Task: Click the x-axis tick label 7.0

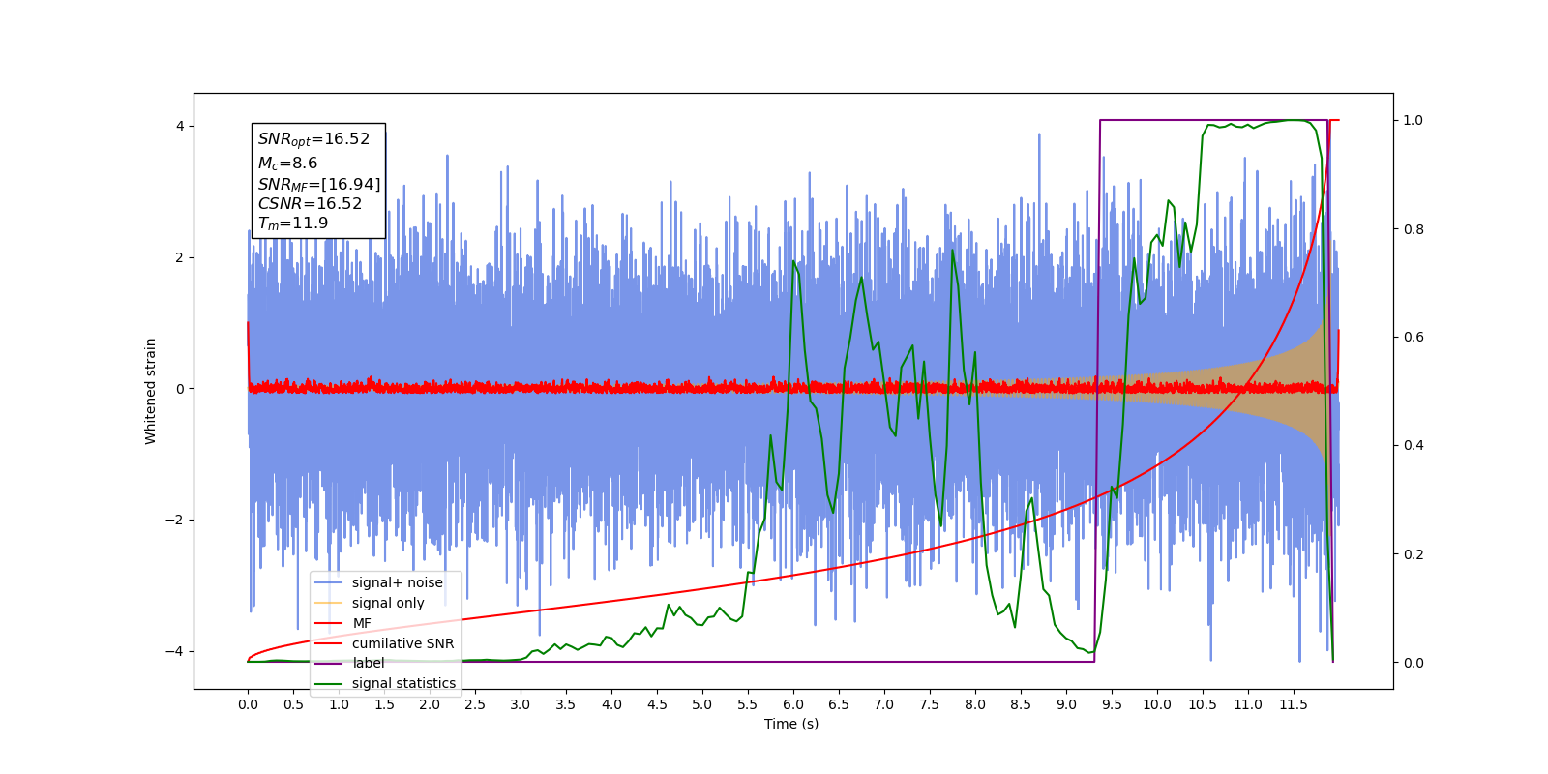Action: pos(884,704)
